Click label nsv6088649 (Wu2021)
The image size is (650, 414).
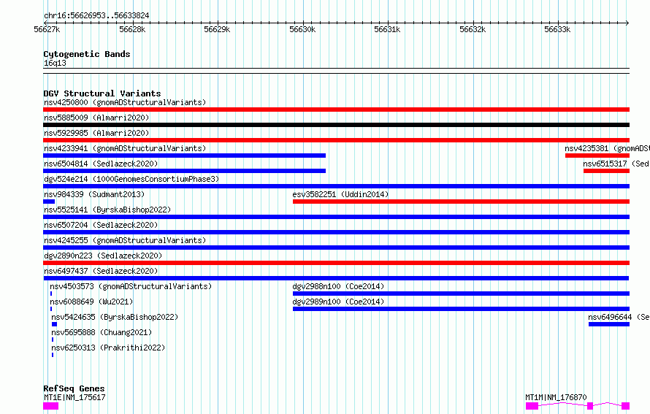91,302
